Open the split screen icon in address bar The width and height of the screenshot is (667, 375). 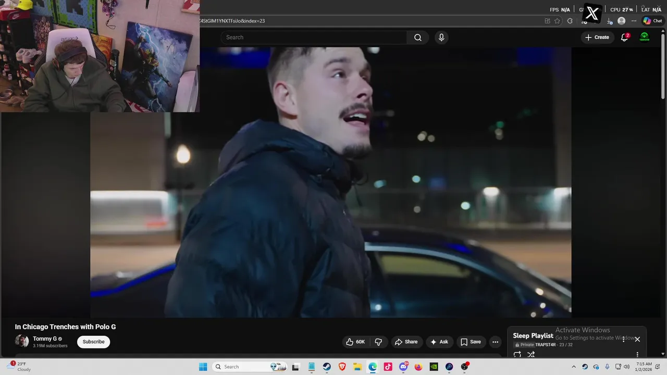547,21
